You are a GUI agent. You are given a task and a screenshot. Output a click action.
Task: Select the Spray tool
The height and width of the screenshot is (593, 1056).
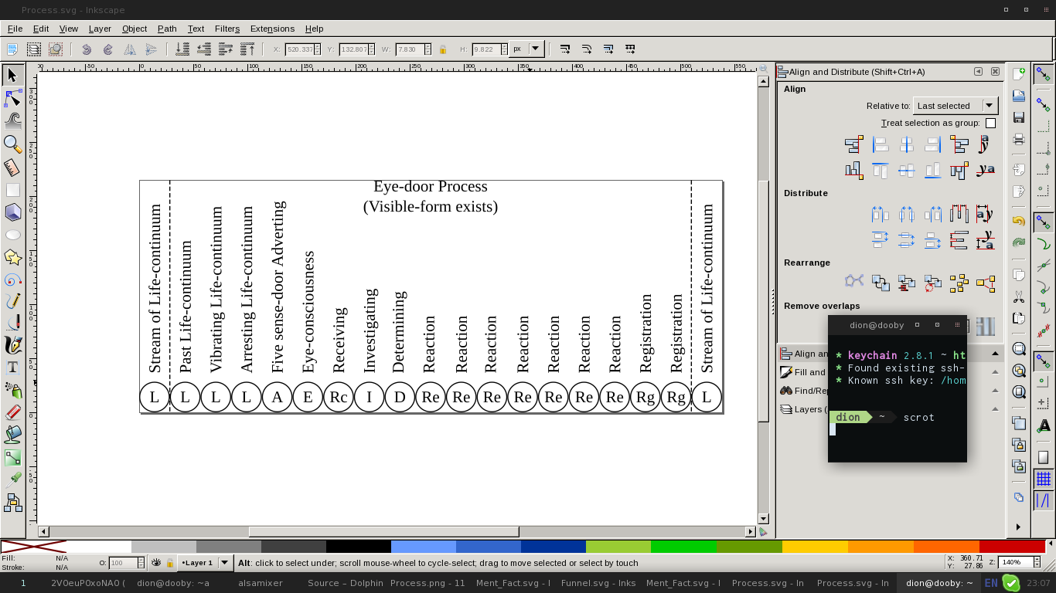tap(12, 390)
